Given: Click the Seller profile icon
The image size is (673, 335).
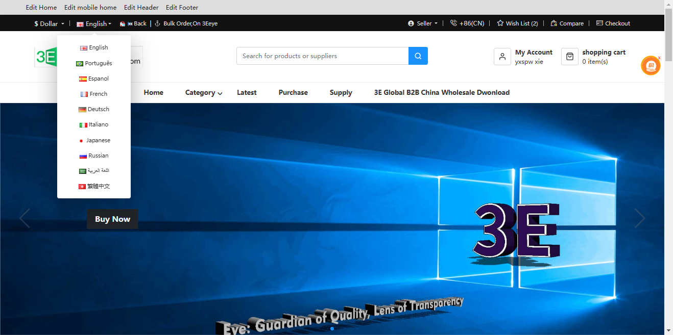Looking at the screenshot, I should click(411, 23).
